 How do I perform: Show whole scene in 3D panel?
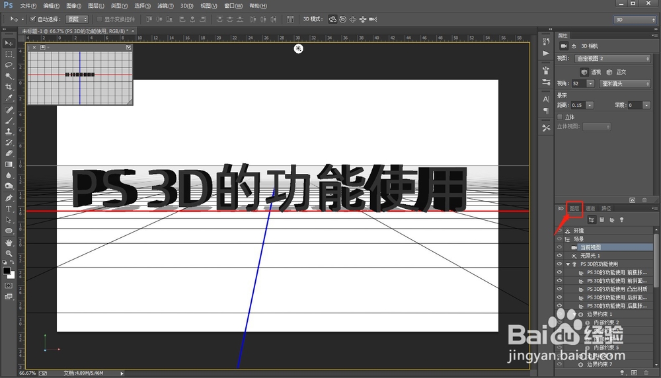click(592, 220)
